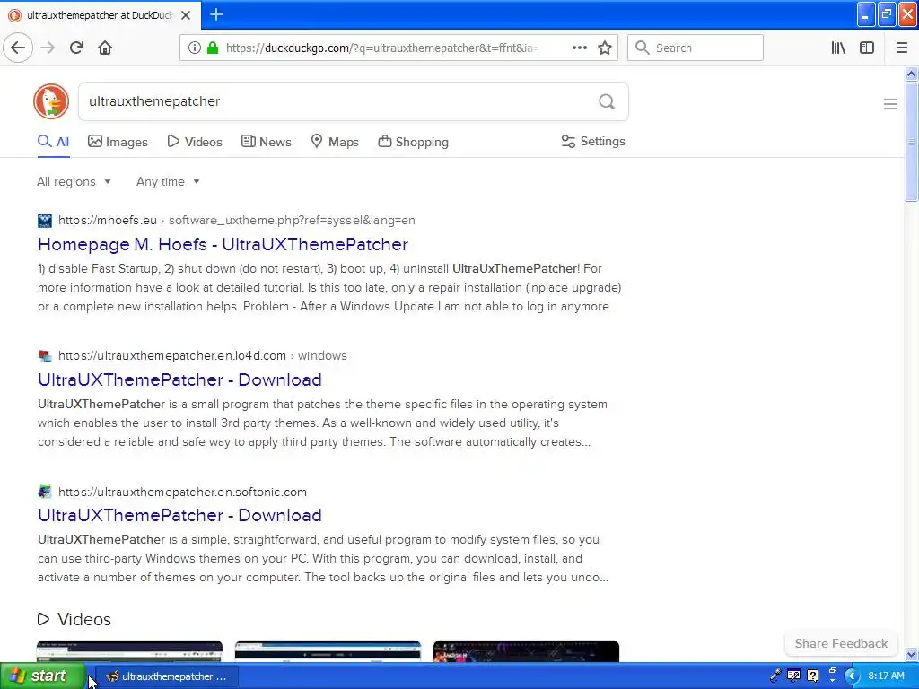Open the Windows start menu
The width and height of the screenshot is (919, 689).
coord(42,676)
